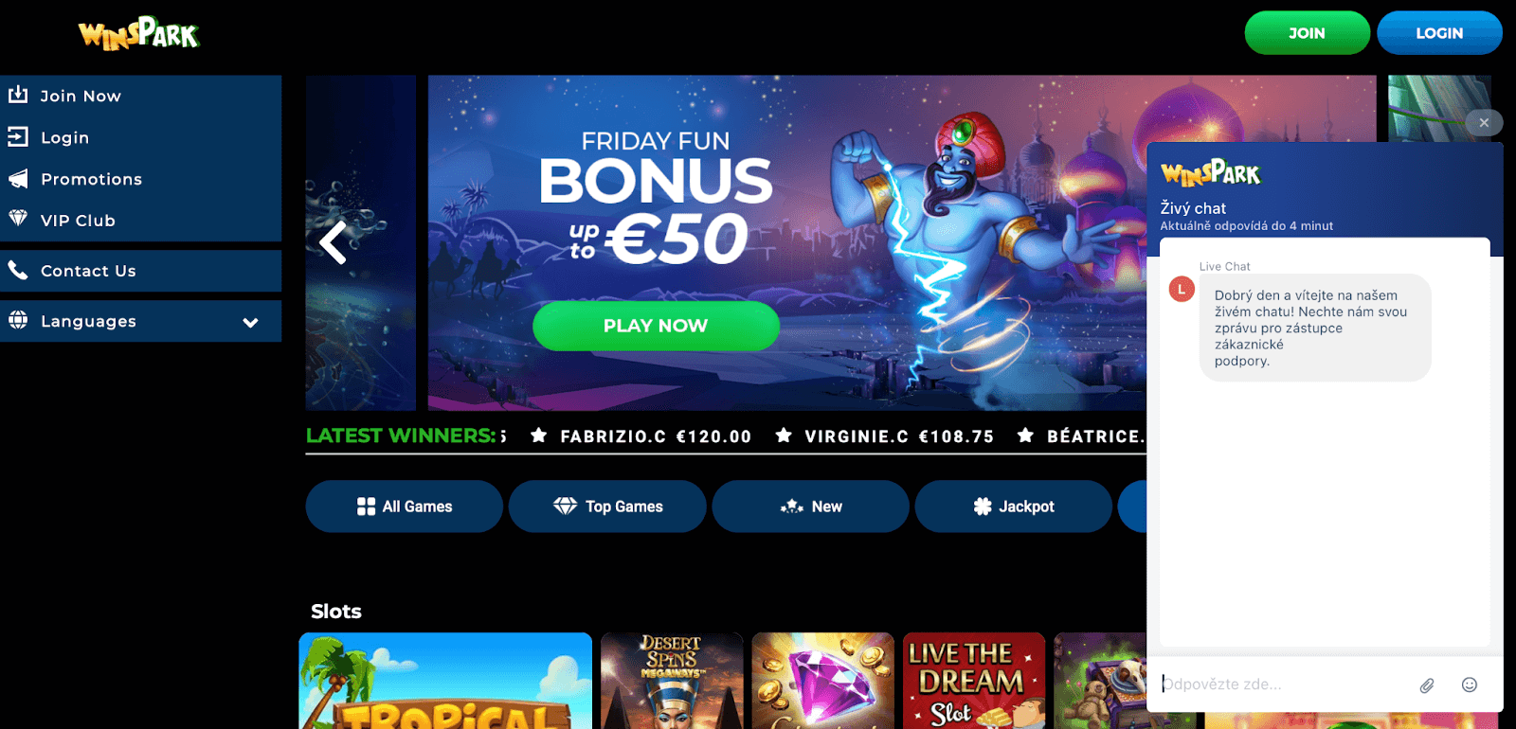1516x729 pixels.
Task: Click the phone Contact Us icon
Action: tap(18, 270)
